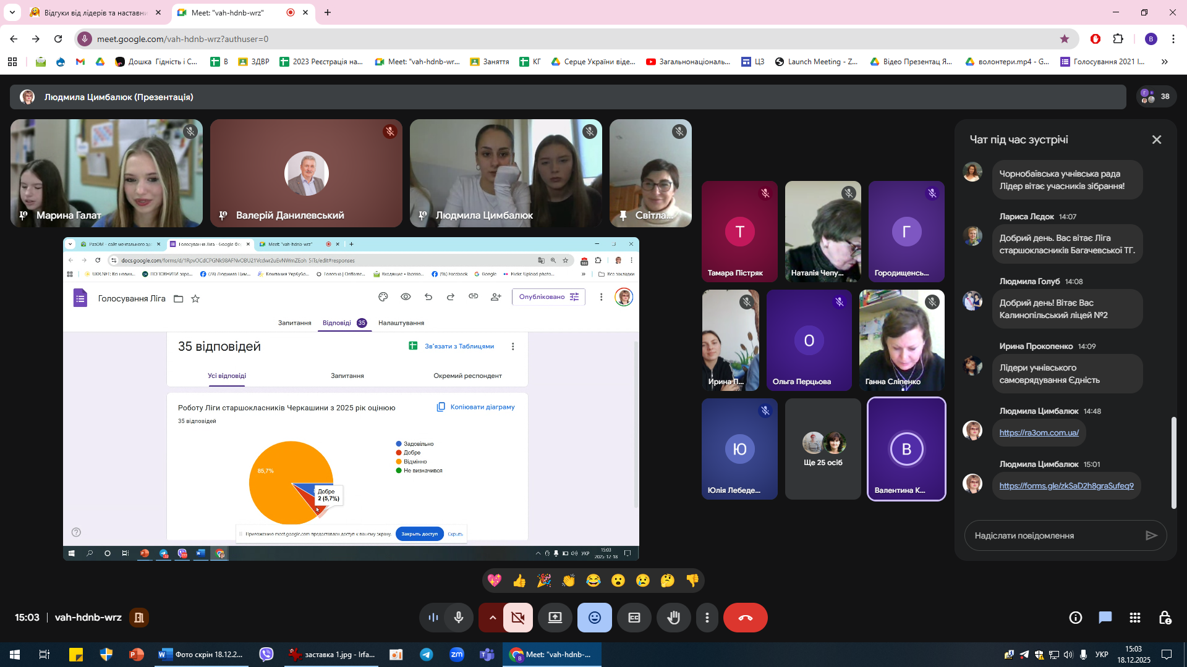Image resolution: width=1187 pixels, height=667 pixels.
Task: Open the emoji reactions button
Action: 594,618
